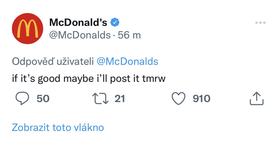The width and height of the screenshot is (279, 142).
Task: View the 21 retweets count
Action: (x=120, y=99)
